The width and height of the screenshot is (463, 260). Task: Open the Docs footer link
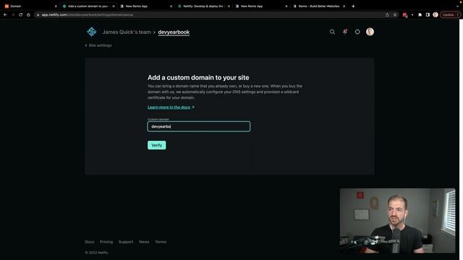[90, 242]
